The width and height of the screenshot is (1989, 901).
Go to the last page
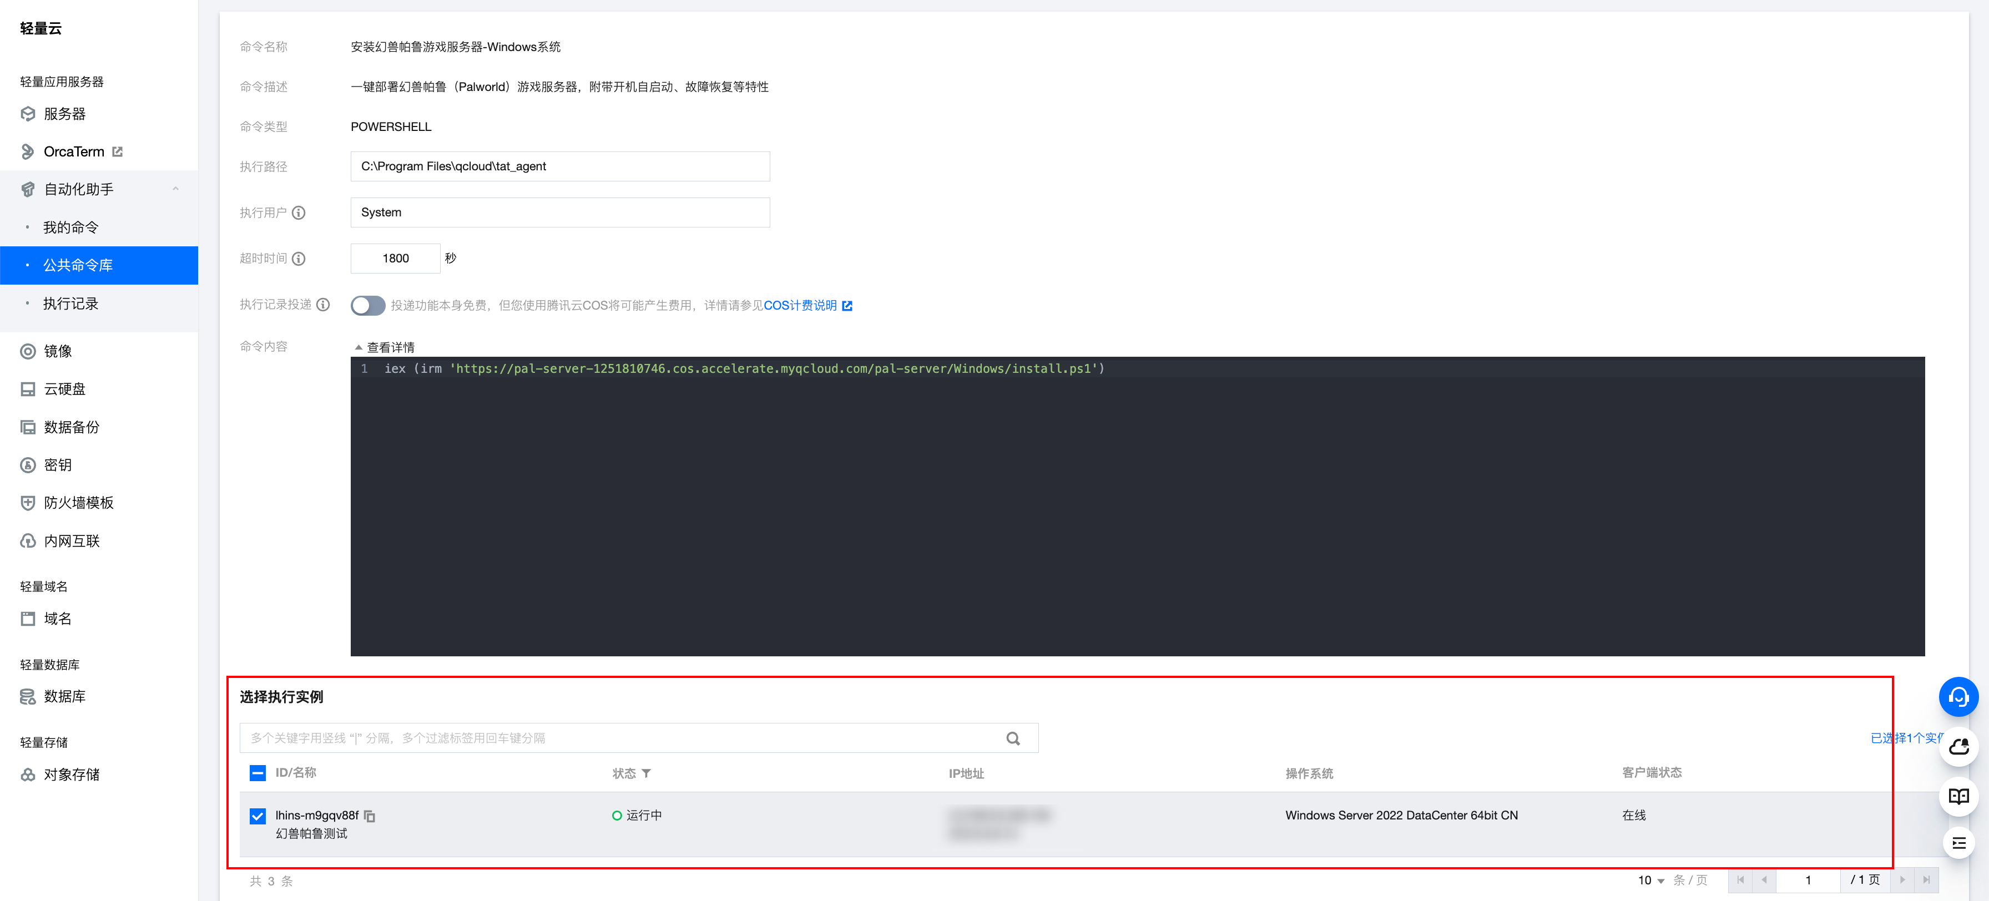click(1926, 880)
